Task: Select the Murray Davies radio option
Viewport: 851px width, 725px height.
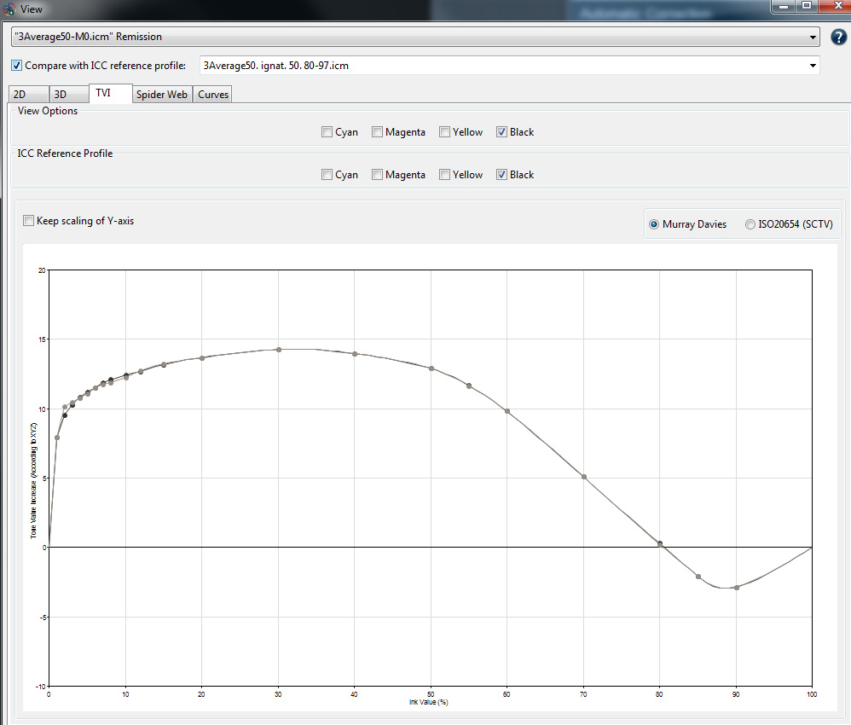Action: [x=654, y=224]
